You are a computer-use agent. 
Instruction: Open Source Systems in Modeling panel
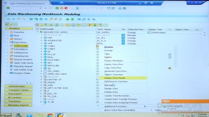click(x=23, y=59)
